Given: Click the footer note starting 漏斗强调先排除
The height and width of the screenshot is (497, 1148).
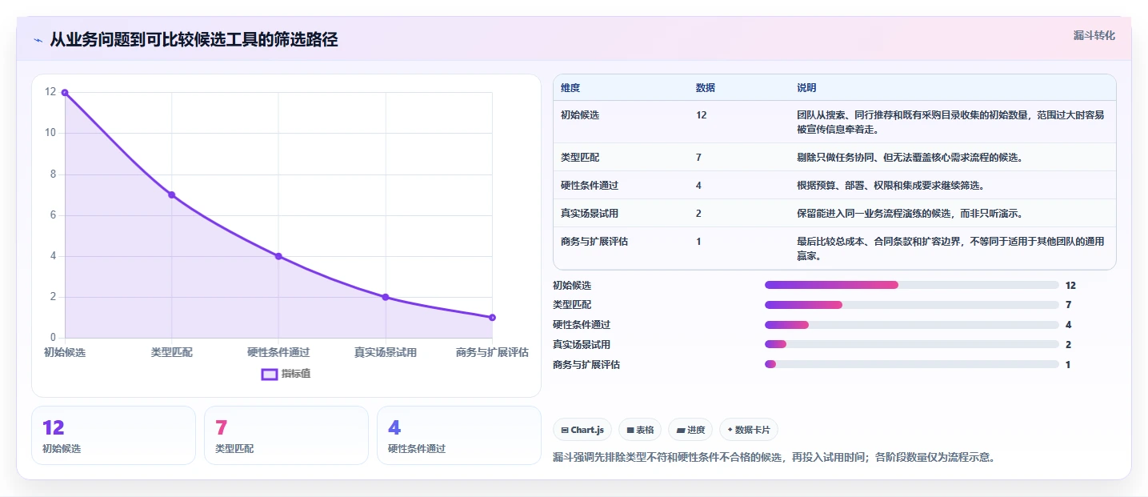Looking at the screenshot, I should pyautogui.click(x=774, y=457).
